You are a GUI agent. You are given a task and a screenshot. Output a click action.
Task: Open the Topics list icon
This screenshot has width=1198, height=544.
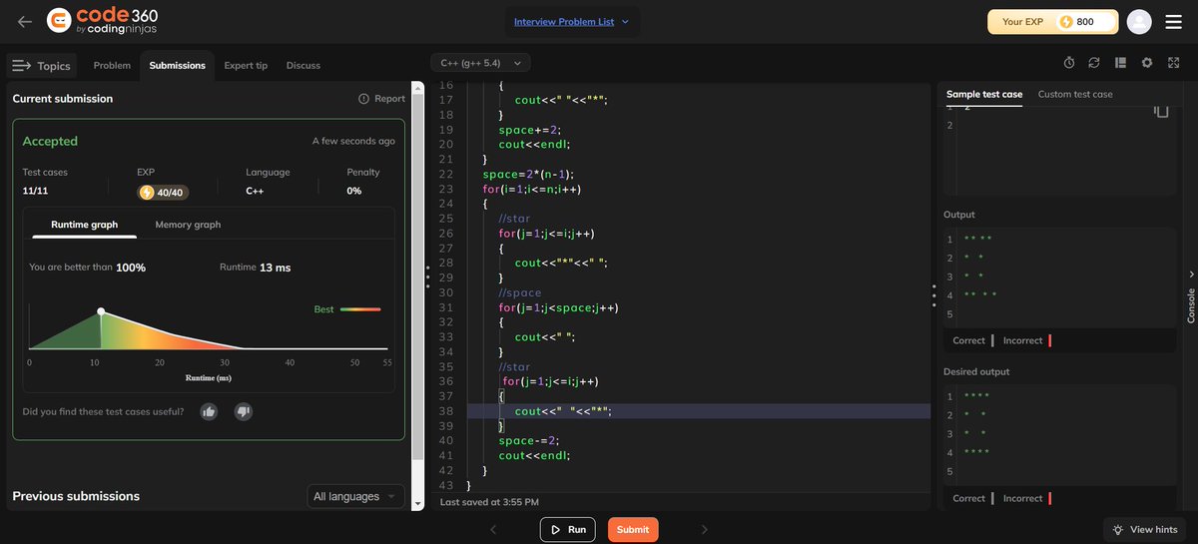coord(21,66)
